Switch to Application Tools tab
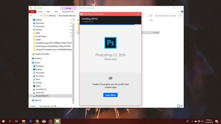This screenshot has height=124, width=221. [x=68, y=12]
